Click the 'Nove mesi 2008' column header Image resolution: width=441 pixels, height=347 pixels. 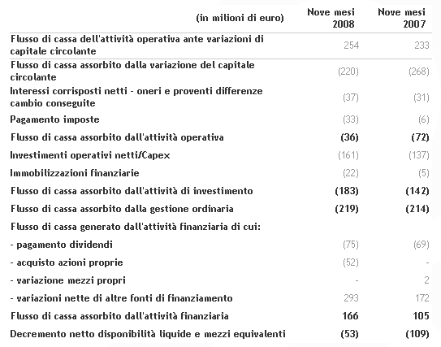(x=331, y=18)
